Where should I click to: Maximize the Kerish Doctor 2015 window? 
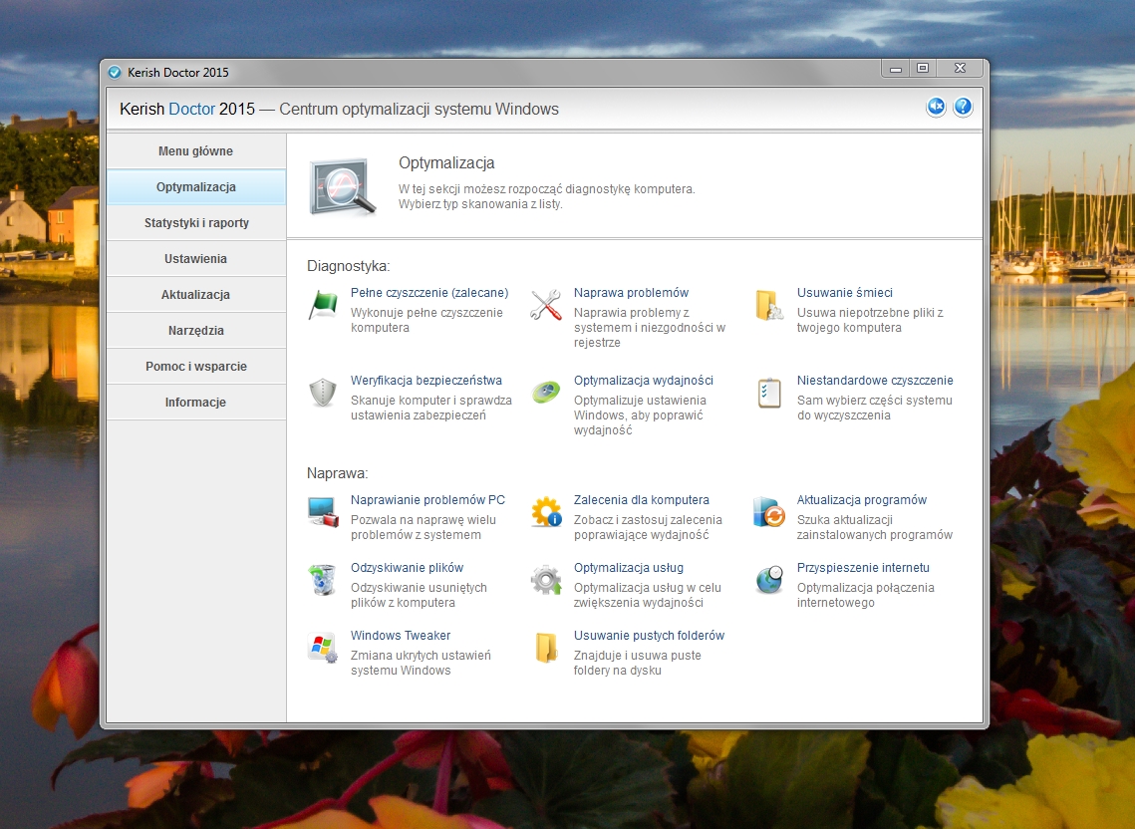923,68
